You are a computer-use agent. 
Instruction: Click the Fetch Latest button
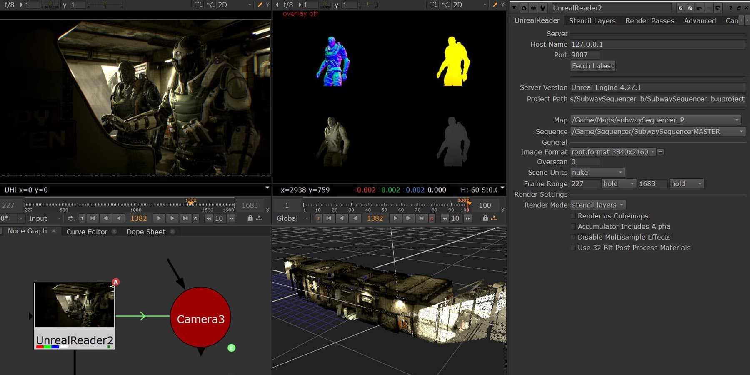(x=592, y=66)
